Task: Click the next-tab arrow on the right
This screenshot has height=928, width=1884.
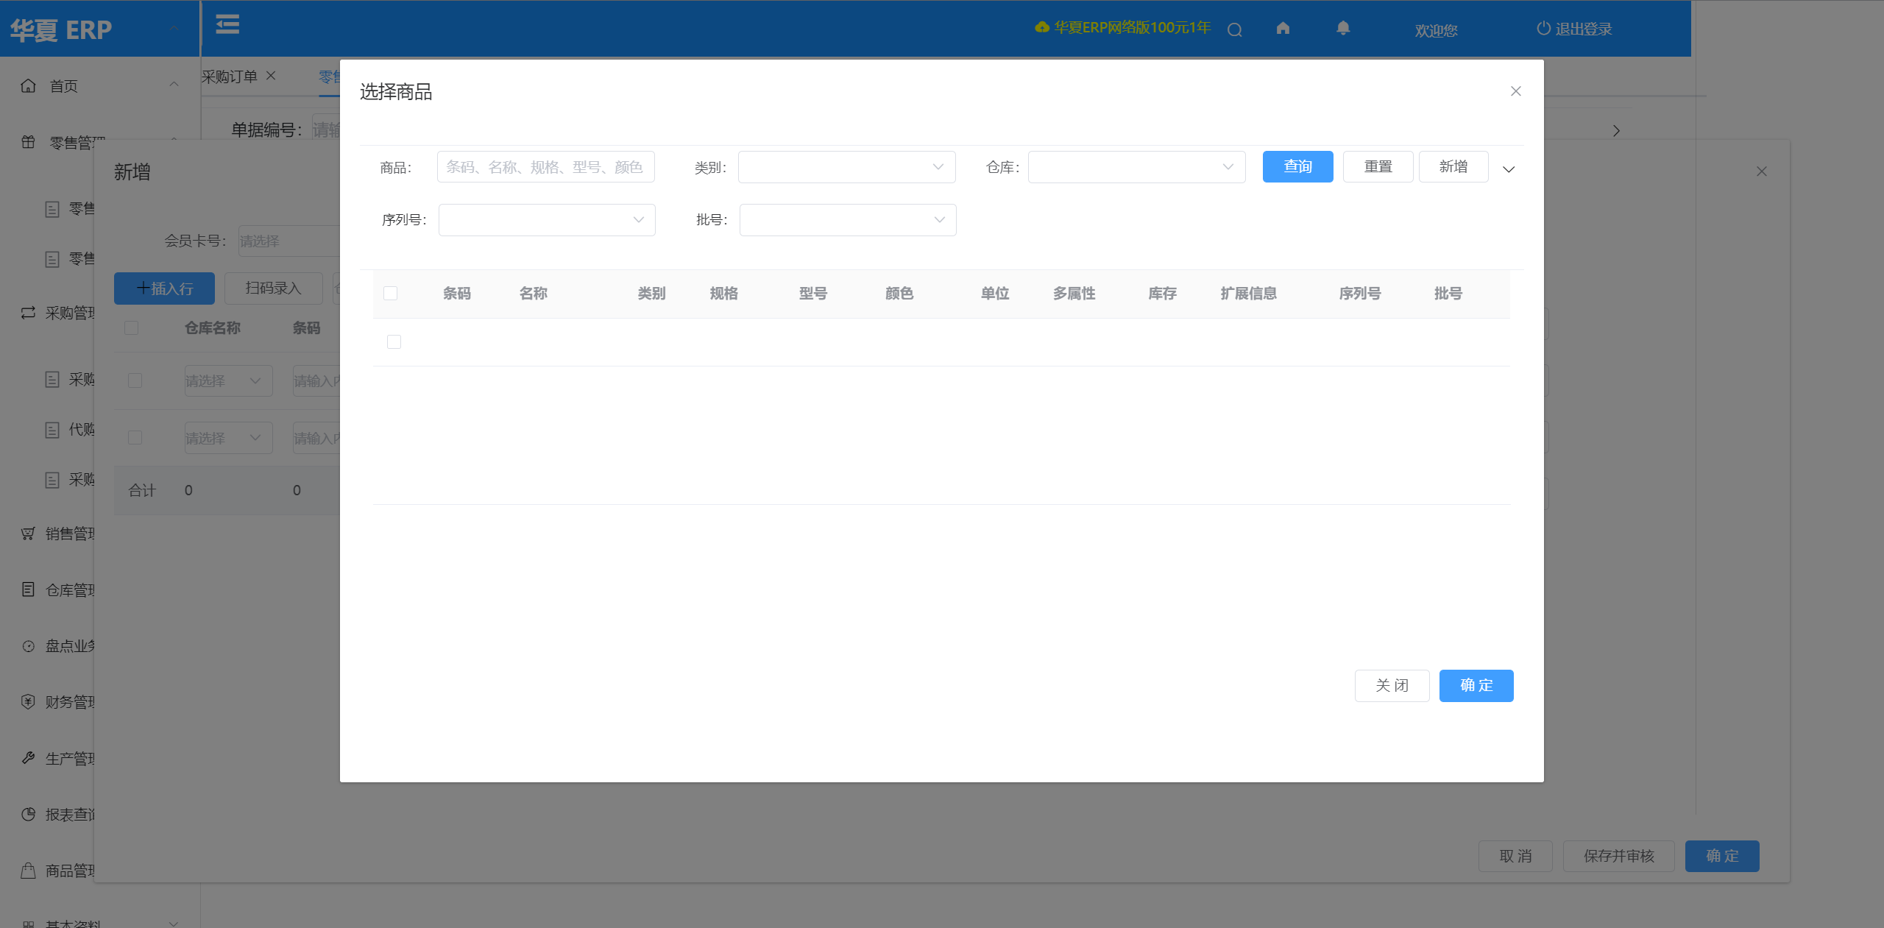Action: 1616,131
